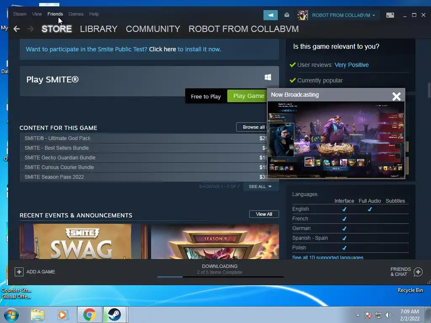Switch to Big Picture mode icon
The height and width of the screenshot is (323, 431).
390,15
